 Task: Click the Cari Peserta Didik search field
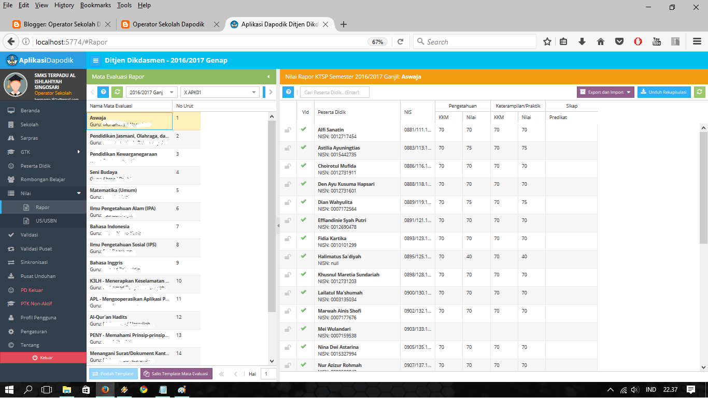tap(335, 92)
